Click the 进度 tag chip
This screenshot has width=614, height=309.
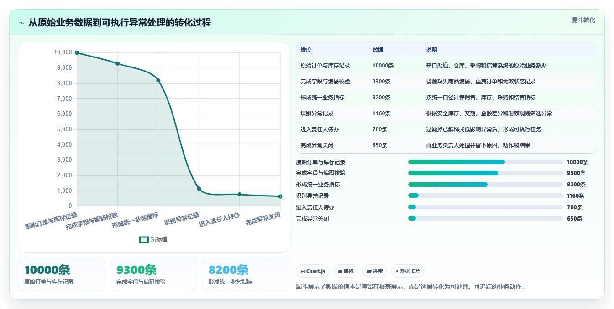point(375,271)
